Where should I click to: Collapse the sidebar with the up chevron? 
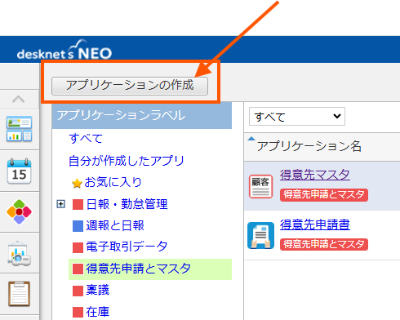click(19, 100)
